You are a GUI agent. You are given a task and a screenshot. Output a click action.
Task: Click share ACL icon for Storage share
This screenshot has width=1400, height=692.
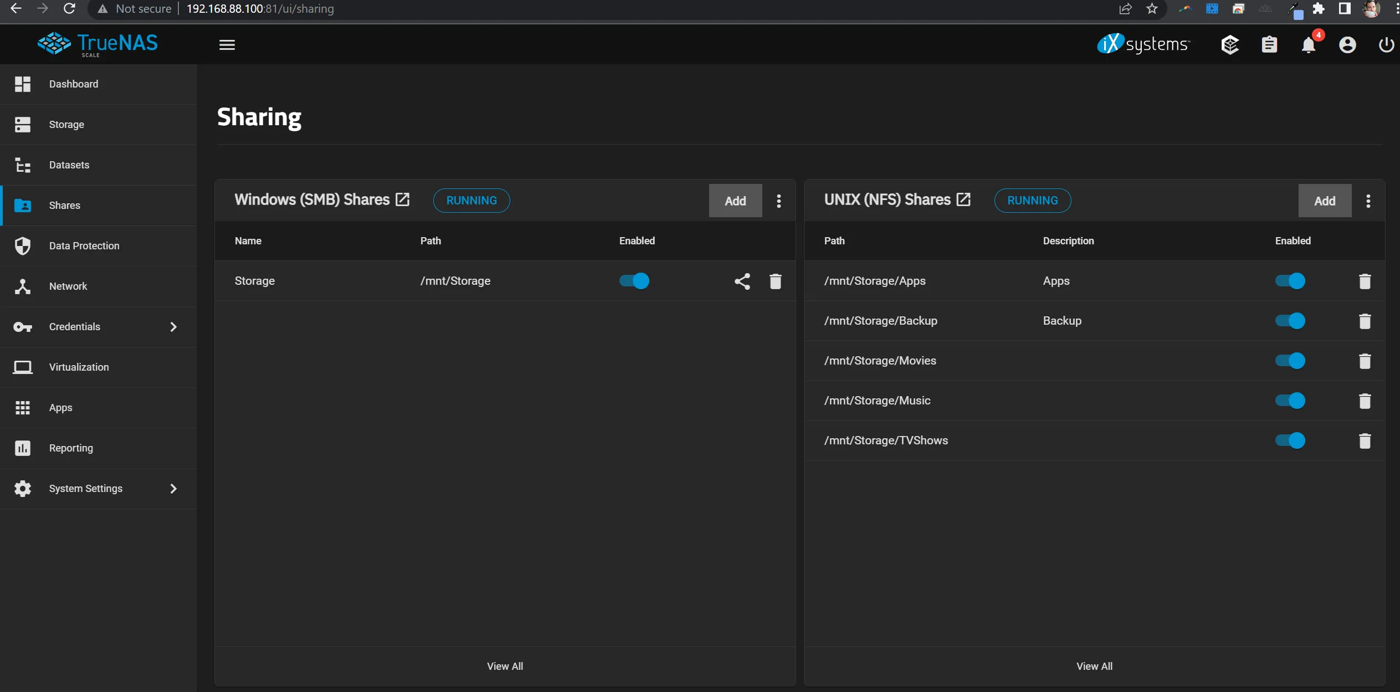742,281
